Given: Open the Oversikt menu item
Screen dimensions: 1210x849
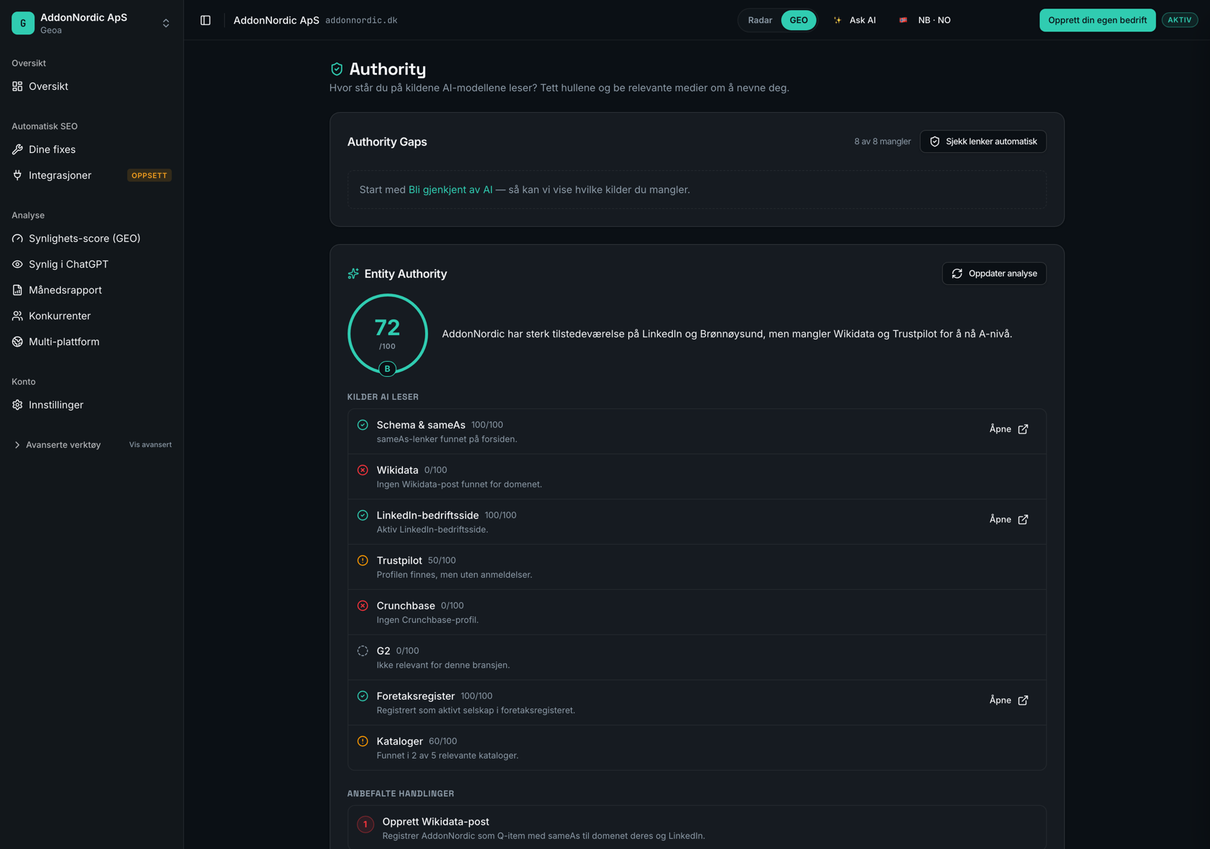Looking at the screenshot, I should (92, 86).
